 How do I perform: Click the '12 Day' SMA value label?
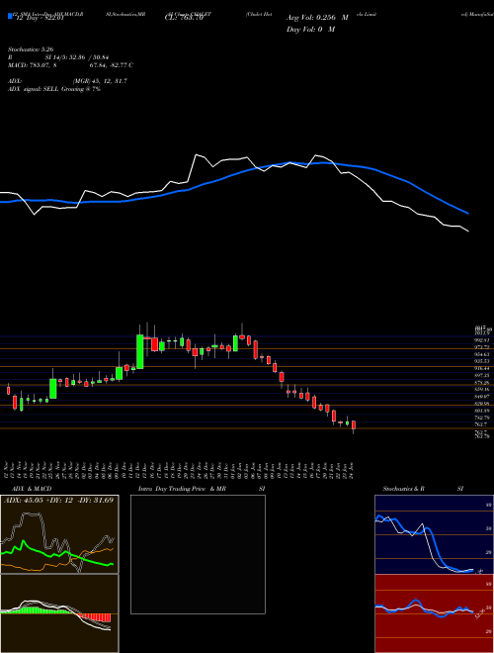40,18
